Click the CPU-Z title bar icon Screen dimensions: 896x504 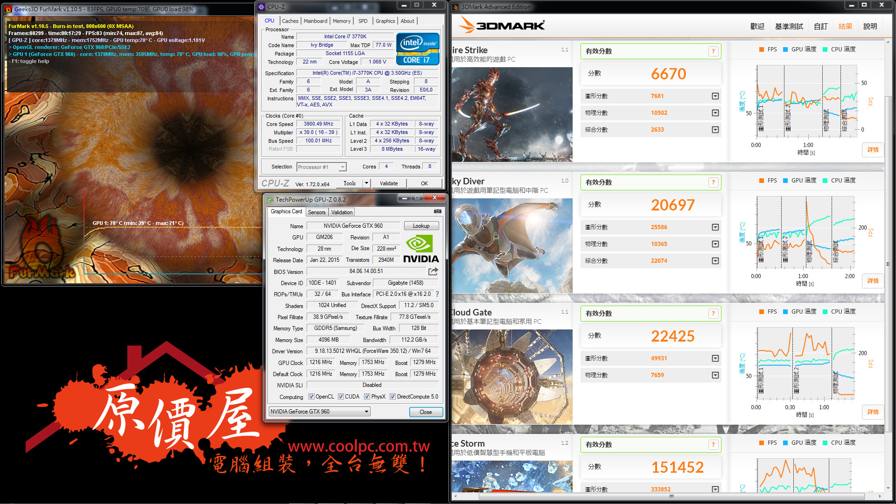(261, 7)
